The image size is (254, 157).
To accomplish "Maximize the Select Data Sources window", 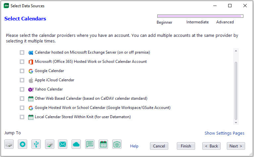I will pyautogui.click(x=230, y=6).
